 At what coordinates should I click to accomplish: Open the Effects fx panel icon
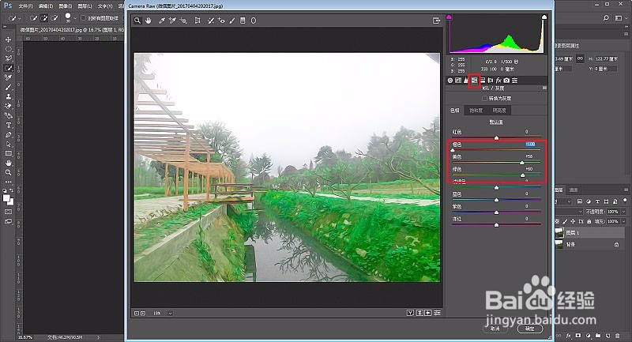498,81
